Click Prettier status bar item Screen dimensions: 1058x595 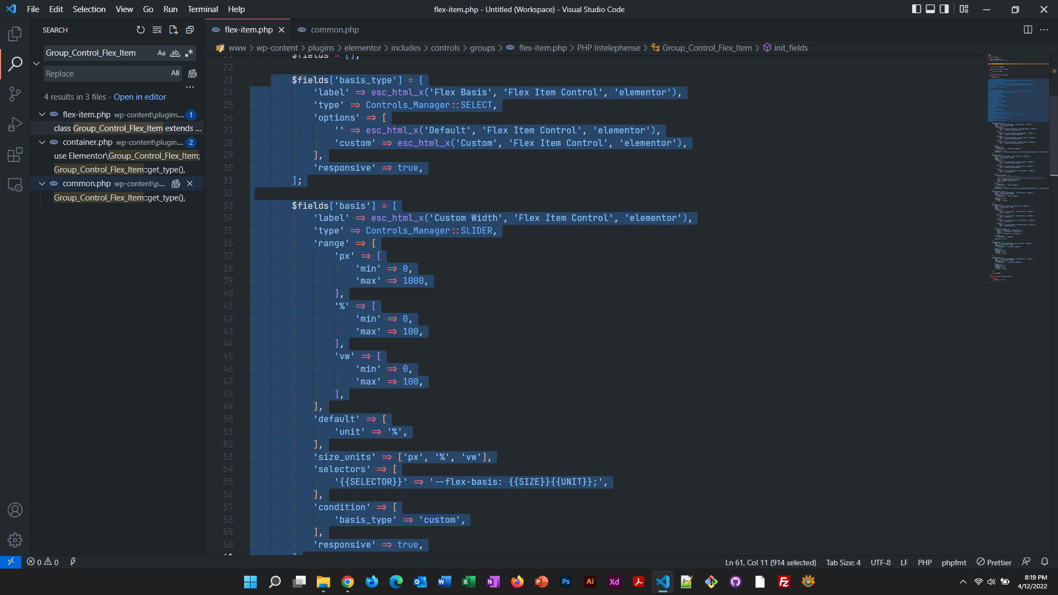click(994, 562)
